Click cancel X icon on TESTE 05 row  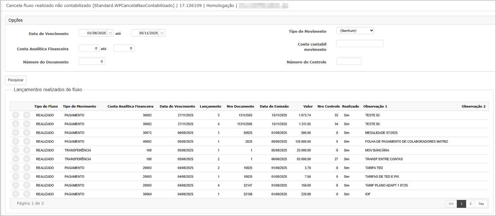27,124
